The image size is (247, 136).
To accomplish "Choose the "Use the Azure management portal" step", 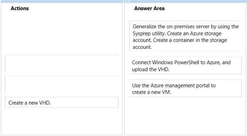I will (x=185, y=88).
